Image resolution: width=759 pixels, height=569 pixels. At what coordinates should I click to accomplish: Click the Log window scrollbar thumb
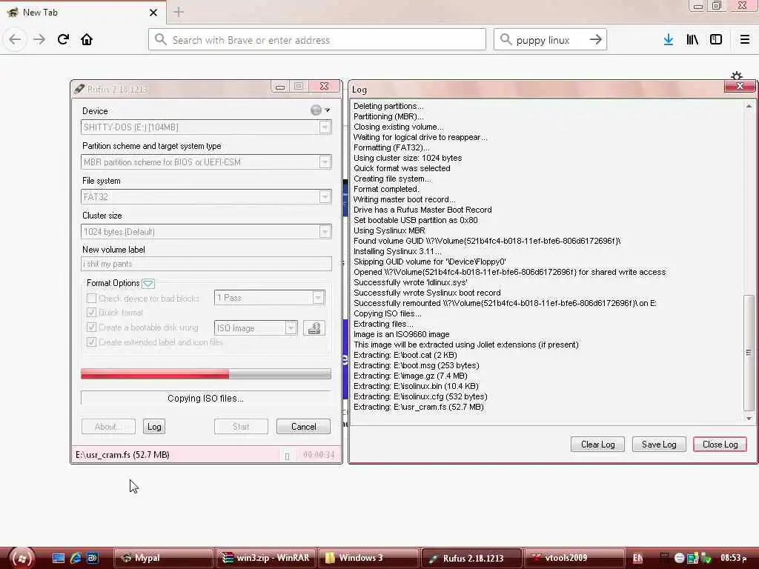tap(749, 353)
